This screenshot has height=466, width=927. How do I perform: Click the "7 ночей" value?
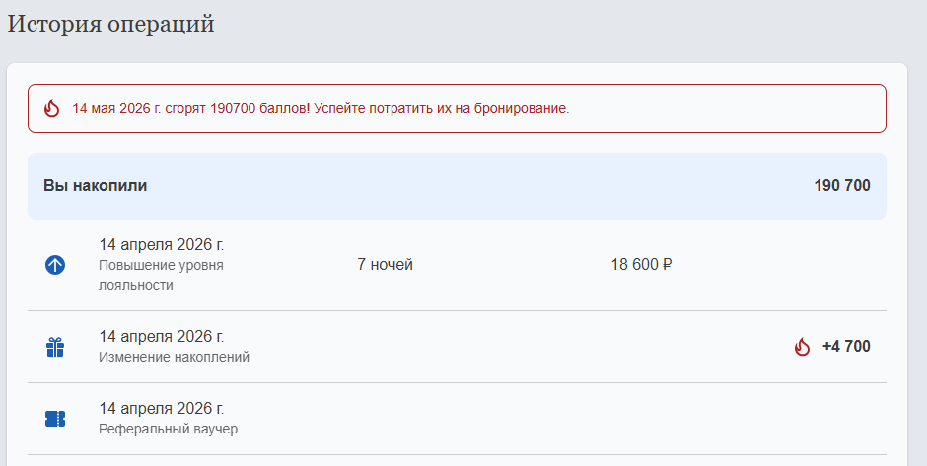(385, 265)
